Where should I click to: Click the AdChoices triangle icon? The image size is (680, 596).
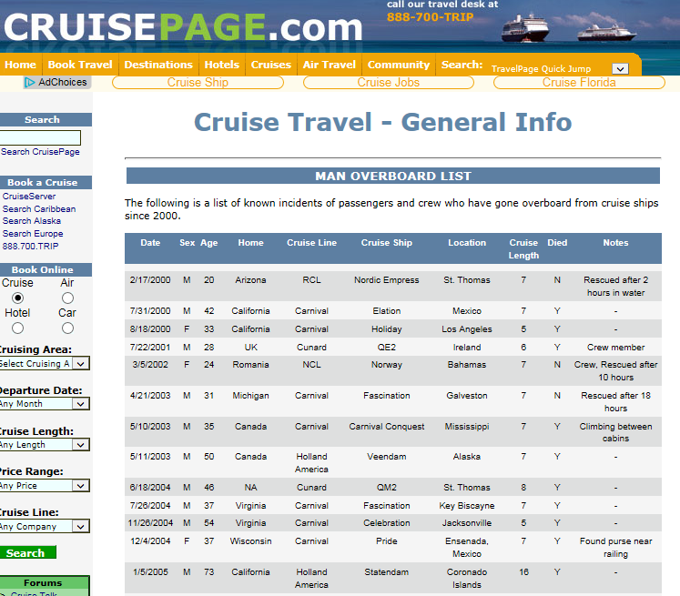pos(29,83)
